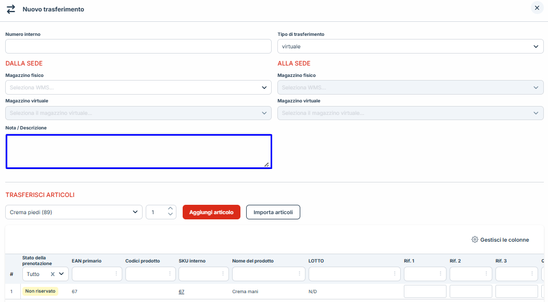The width and height of the screenshot is (548, 302).
Task: Open the Nome del prodotto filter options menu
Action: tap(299, 274)
